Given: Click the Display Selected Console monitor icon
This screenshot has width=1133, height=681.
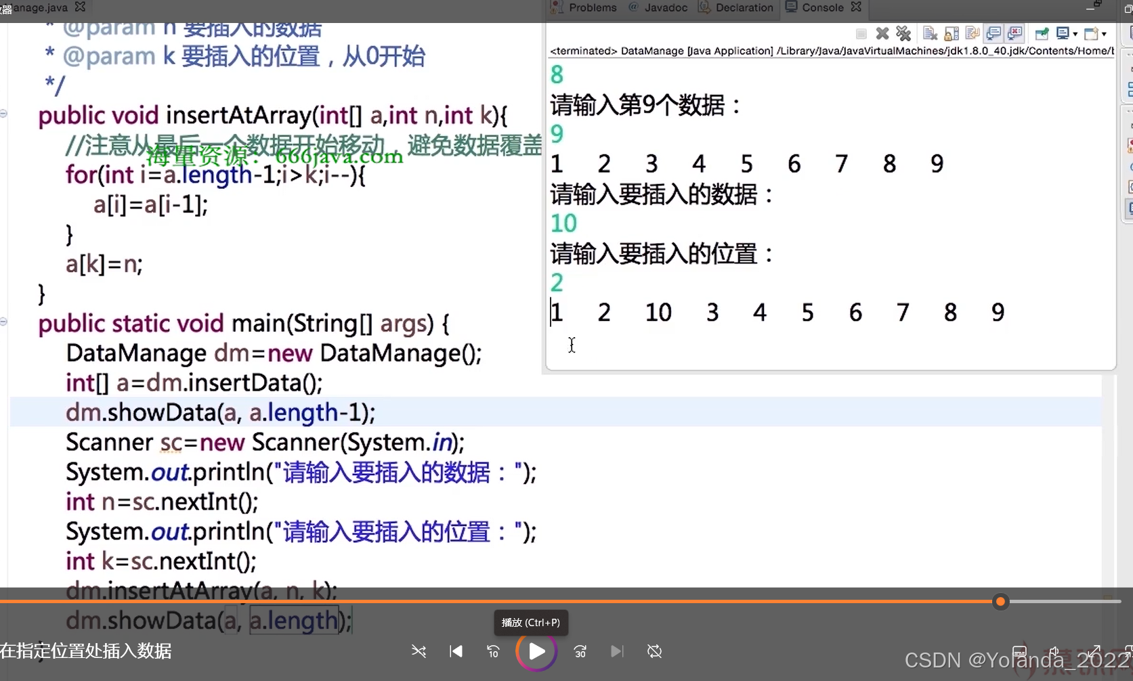Looking at the screenshot, I should [x=1063, y=33].
